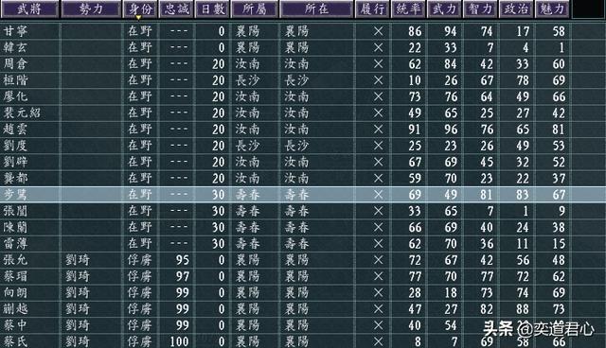This screenshot has height=348, width=606.
Task: Sort by the 所在 column header
Action: click(x=316, y=9)
